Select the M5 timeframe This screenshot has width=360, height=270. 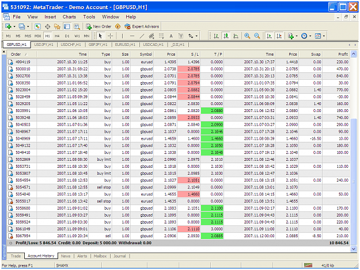(x=18, y=36)
